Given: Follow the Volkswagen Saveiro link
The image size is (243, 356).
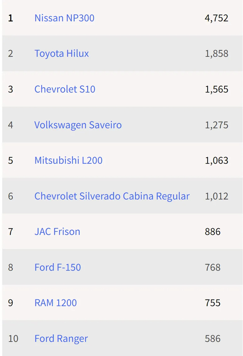Looking at the screenshot, I should [x=78, y=125].
